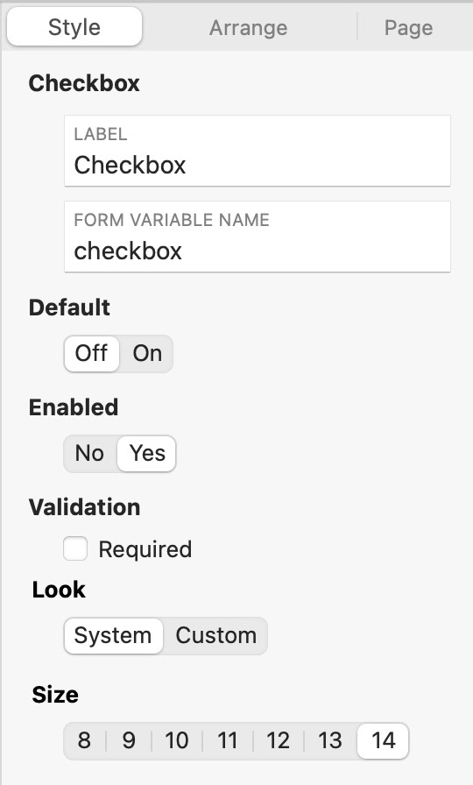Set Enabled to Yes
This screenshot has width=473, height=785.
(146, 453)
